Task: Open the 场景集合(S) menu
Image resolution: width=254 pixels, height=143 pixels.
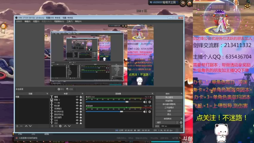Action: [59, 21]
